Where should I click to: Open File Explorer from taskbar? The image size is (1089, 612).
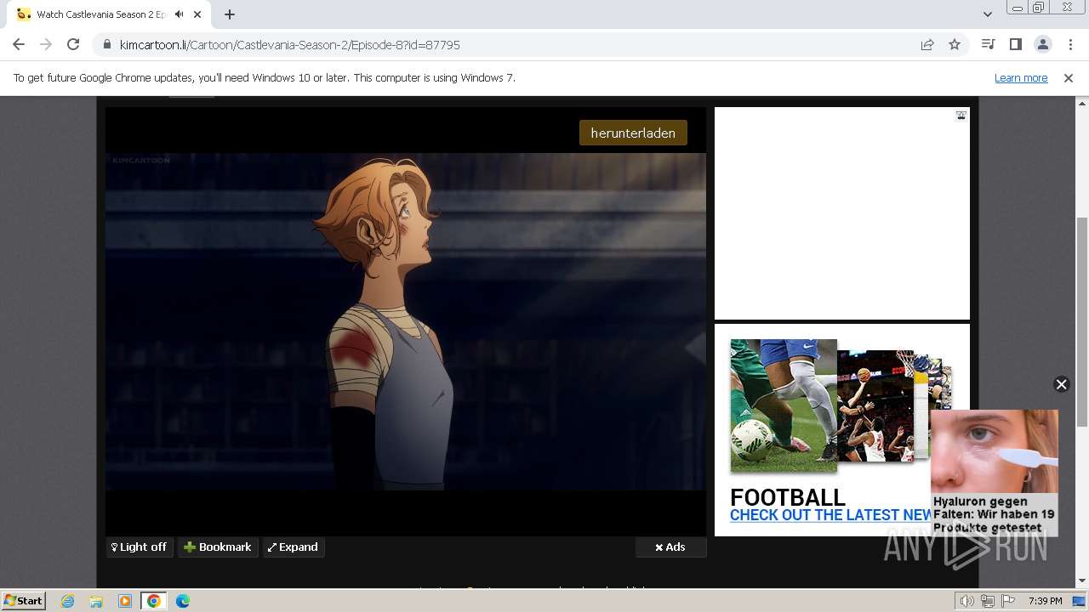click(x=96, y=601)
